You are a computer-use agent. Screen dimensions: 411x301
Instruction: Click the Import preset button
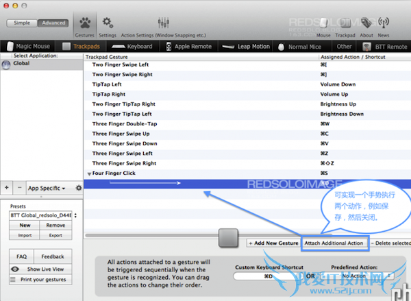pos(25,235)
